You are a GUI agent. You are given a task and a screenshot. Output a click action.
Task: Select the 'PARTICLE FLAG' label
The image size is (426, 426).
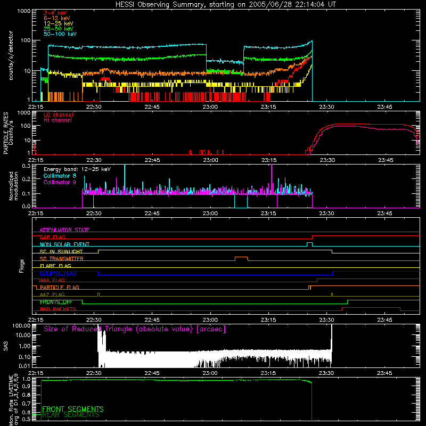pyautogui.click(x=60, y=287)
